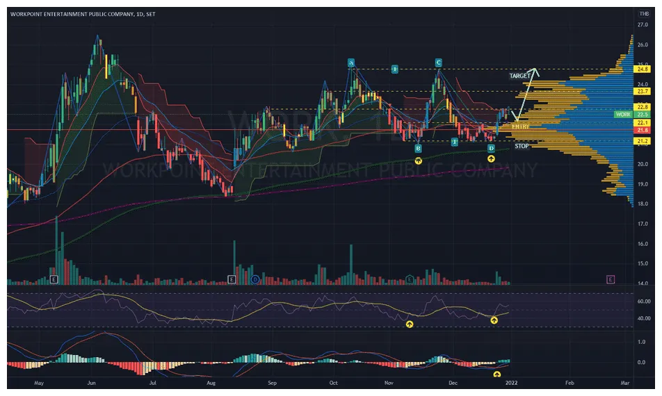Open the blue dividend D marker
Screen dimensions: 662x396
point(255,279)
